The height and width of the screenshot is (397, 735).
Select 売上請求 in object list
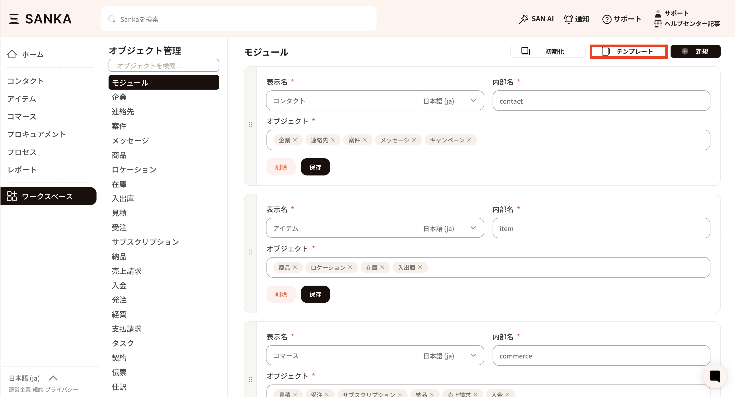point(126,271)
